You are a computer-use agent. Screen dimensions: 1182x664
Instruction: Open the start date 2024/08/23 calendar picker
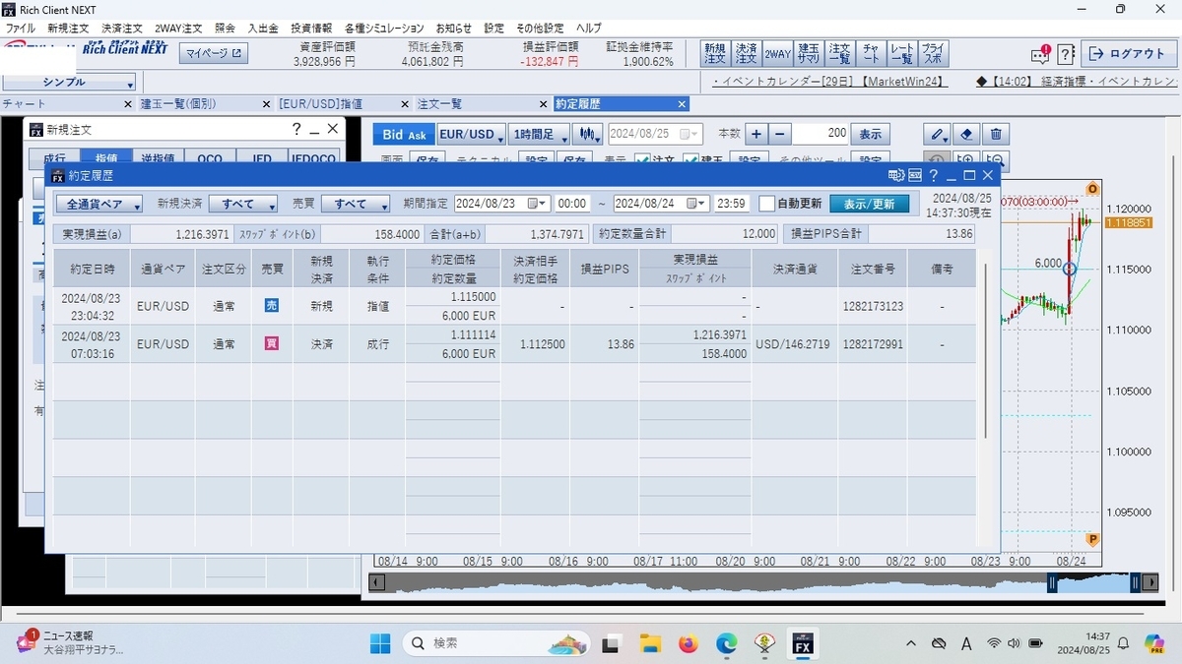538,204
